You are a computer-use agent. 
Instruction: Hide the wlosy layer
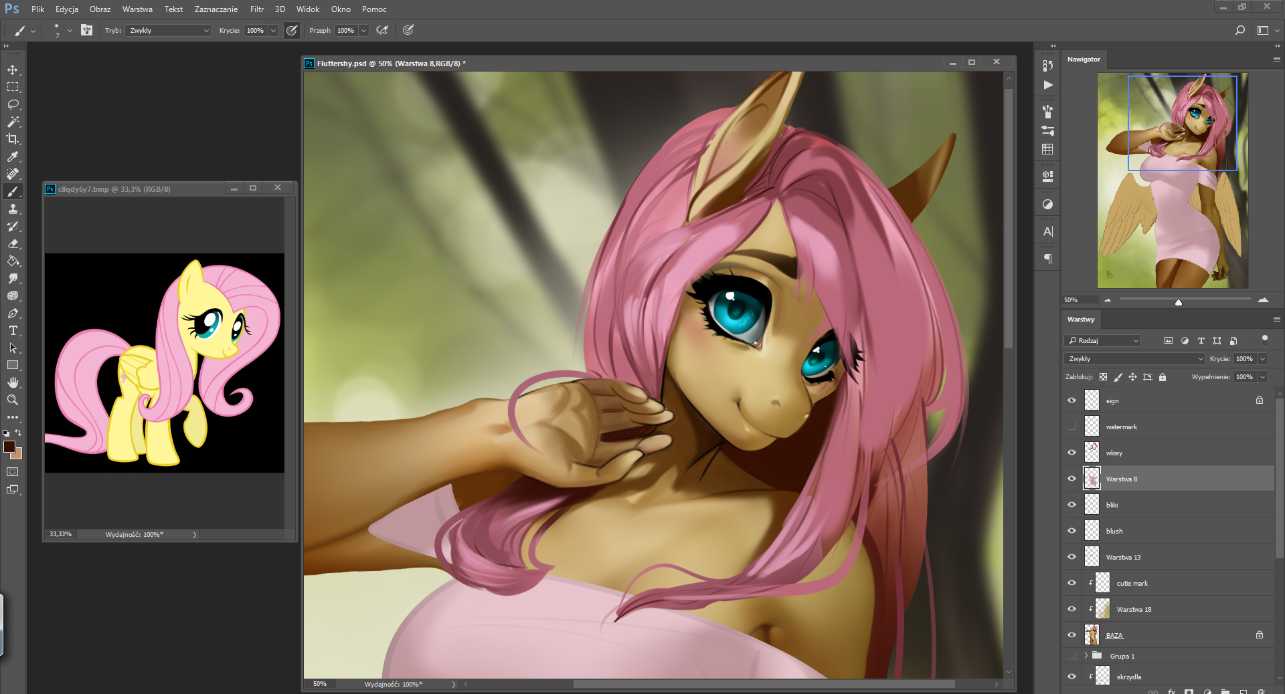[1072, 453]
